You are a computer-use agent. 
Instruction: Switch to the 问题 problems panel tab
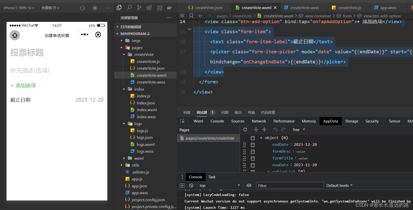tap(225, 112)
